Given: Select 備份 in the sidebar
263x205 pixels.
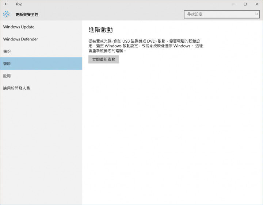Looking at the screenshot, I should (x=41, y=51).
